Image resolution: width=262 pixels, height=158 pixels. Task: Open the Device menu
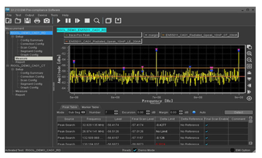pos(42,15)
